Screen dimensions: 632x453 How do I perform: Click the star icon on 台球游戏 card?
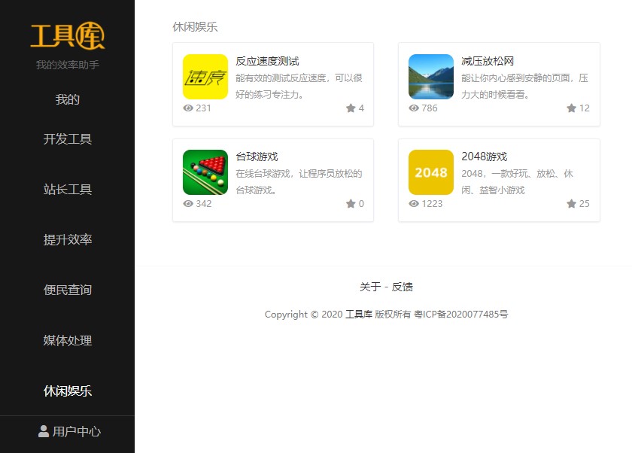[x=351, y=204]
